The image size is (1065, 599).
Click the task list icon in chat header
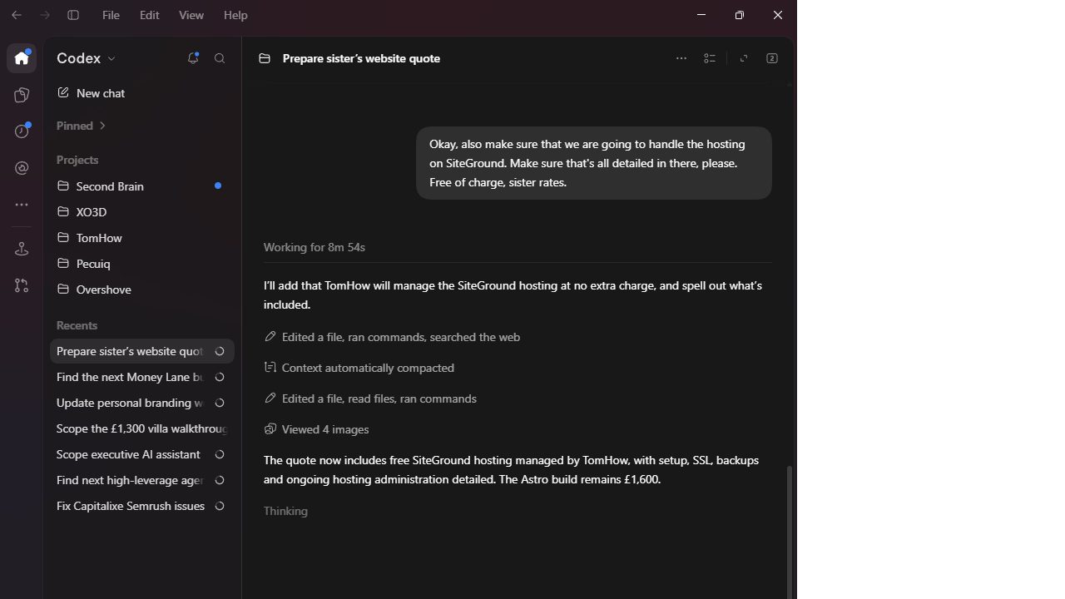click(x=710, y=58)
